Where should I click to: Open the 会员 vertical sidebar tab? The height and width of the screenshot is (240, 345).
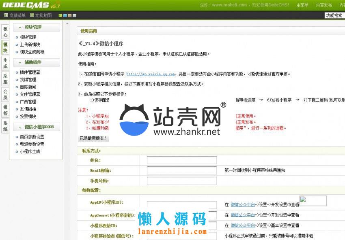tap(5, 94)
